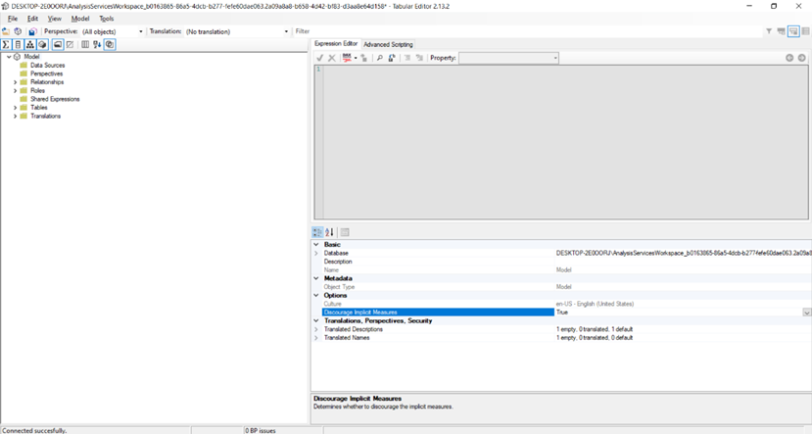Viewport: 812px width, 434px height.
Task: Expand Translated Descriptions property
Action: tap(316, 329)
